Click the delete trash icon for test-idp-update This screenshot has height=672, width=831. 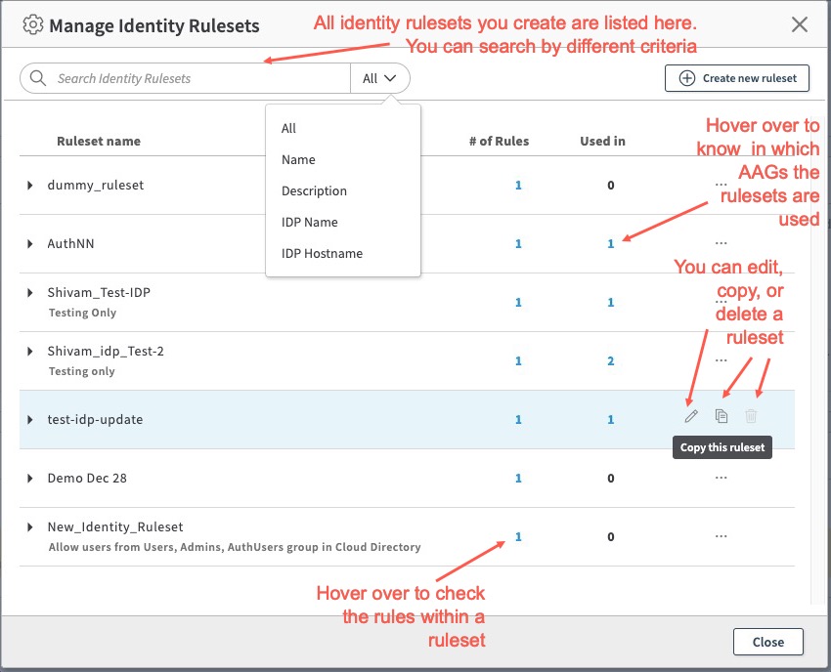pyautogui.click(x=751, y=416)
